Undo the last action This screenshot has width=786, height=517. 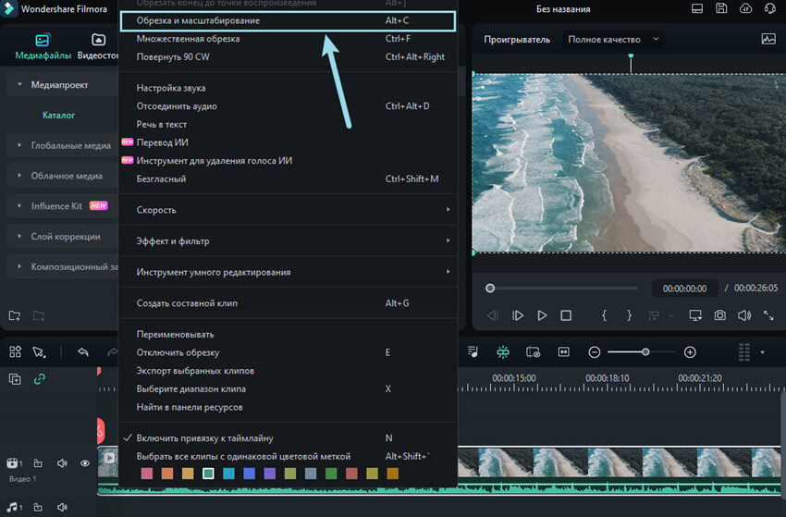click(x=82, y=352)
